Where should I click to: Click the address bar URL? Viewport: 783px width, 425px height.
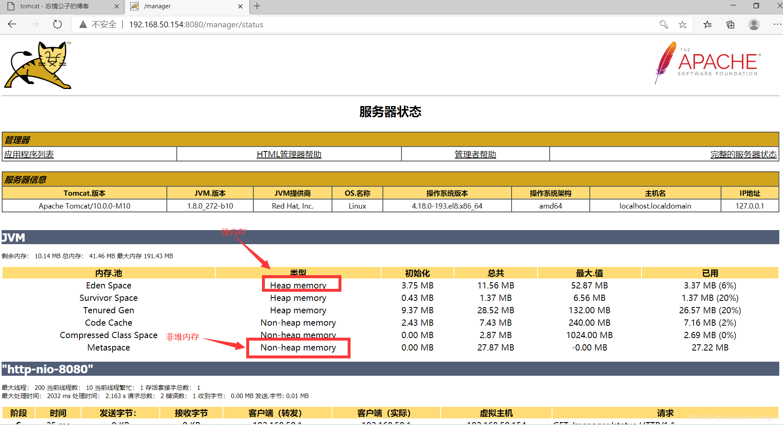[x=196, y=24]
